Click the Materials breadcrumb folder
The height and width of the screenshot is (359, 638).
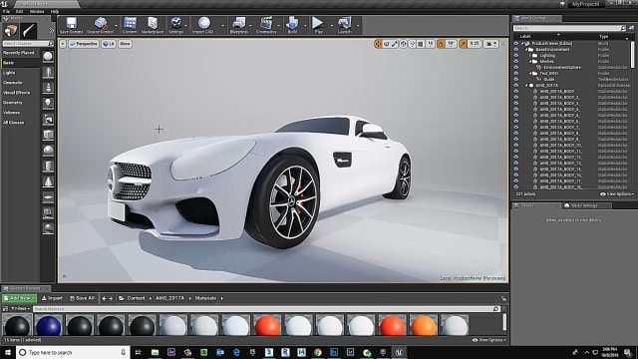coord(205,298)
